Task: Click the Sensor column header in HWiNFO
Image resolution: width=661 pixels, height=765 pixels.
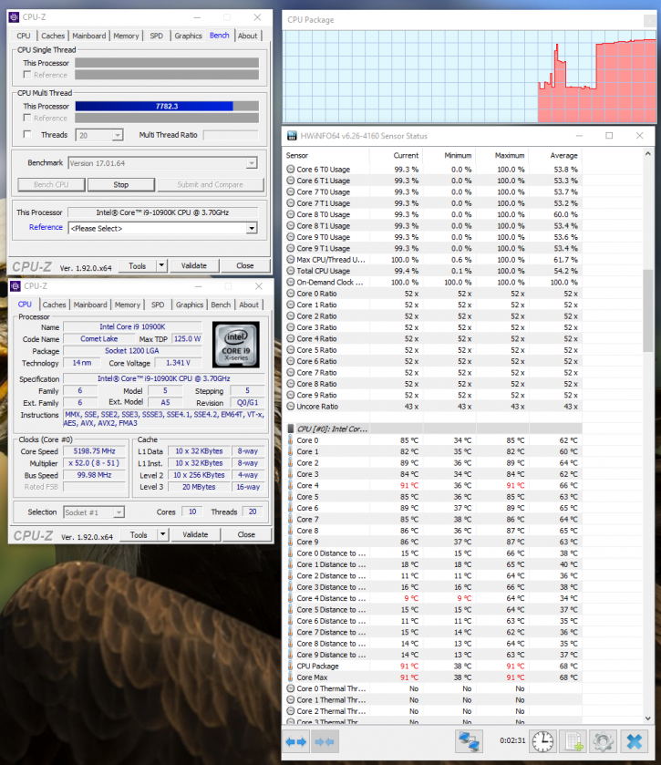Action: tap(297, 155)
